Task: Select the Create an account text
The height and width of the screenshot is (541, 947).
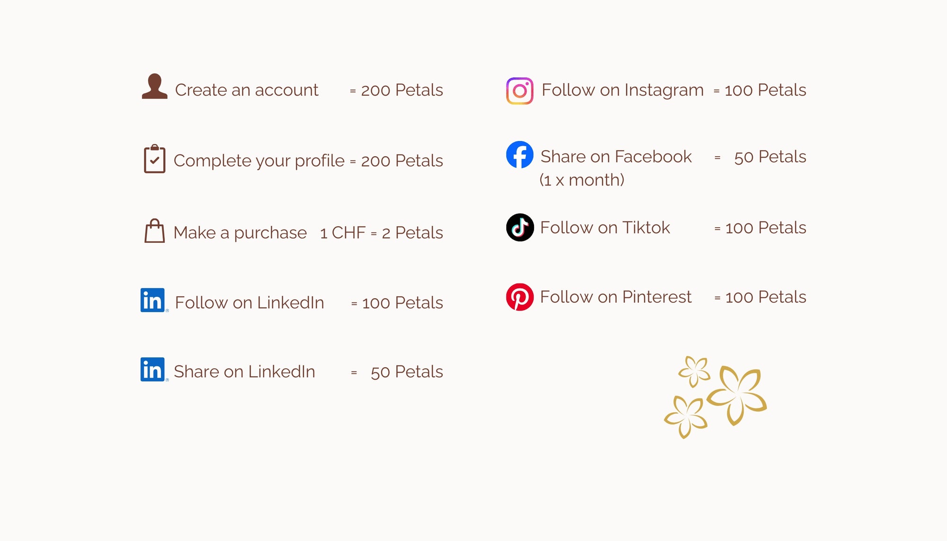Action: 246,90
